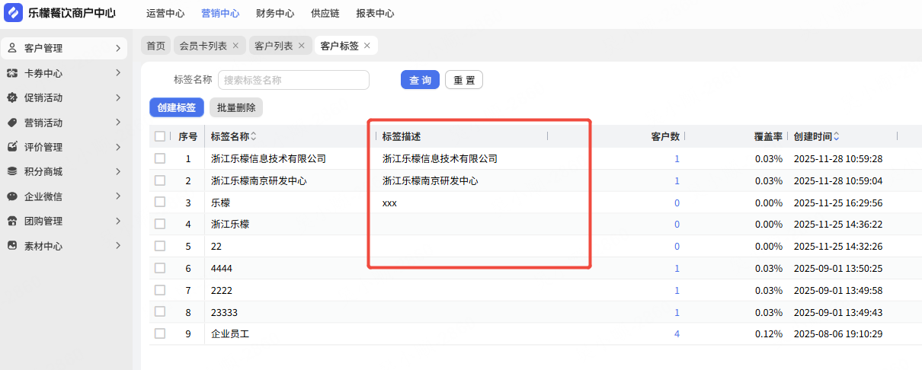Screen dimensions: 922x370
Task: Check the row for 浙江乐檬信息技术有限公司
Action: (160, 158)
